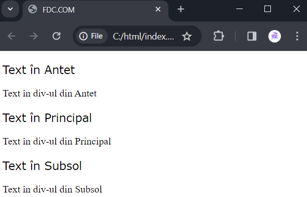
Task: Reload the current page
Action: [56, 36]
